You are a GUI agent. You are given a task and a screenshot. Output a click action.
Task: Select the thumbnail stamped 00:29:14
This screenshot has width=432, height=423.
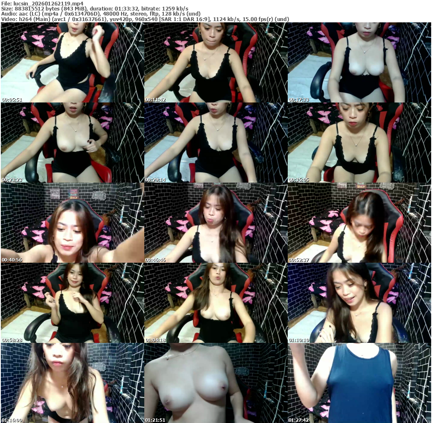coord(216,143)
